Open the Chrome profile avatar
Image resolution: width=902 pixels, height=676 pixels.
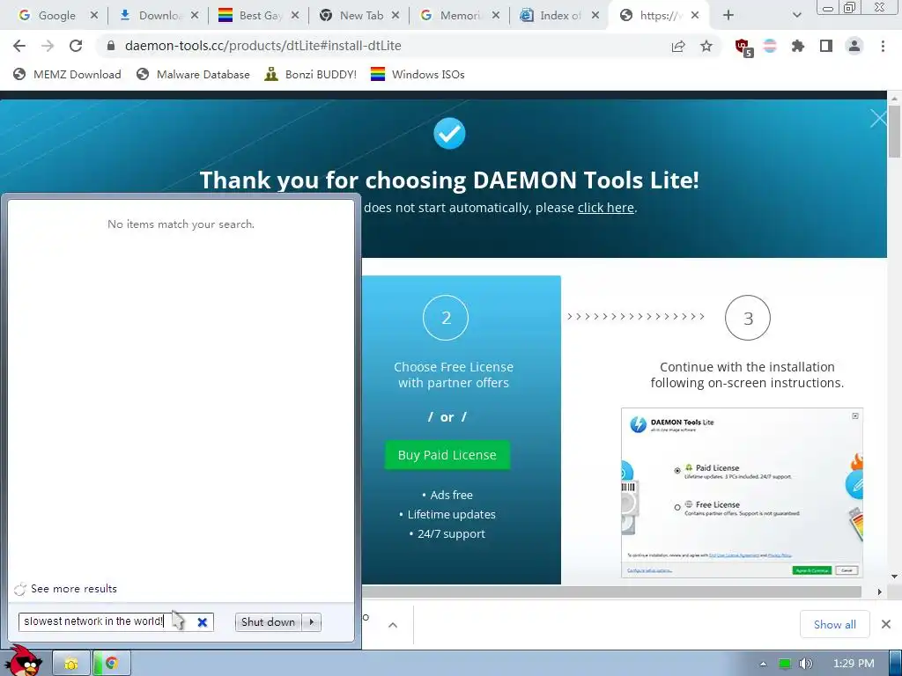pos(854,46)
